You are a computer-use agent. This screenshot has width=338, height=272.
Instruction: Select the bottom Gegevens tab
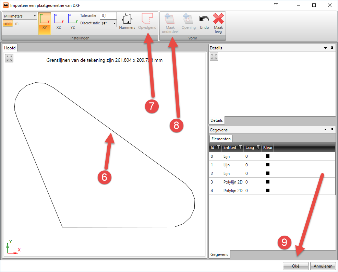point(219,254)
